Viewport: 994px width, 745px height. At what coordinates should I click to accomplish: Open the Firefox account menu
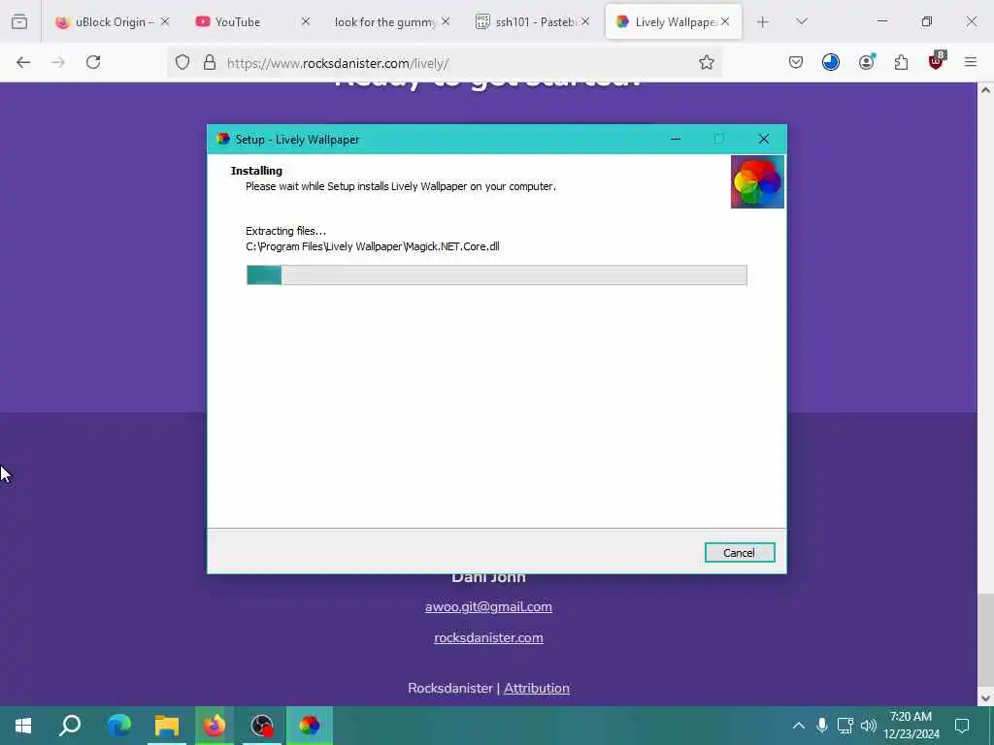coord(866,62)
